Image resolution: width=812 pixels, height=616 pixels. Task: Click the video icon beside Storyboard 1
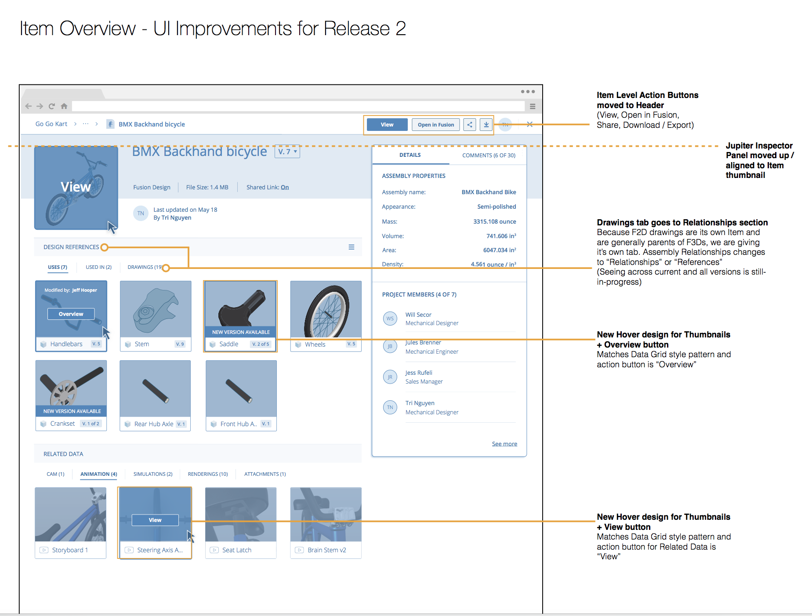point(44,550)
